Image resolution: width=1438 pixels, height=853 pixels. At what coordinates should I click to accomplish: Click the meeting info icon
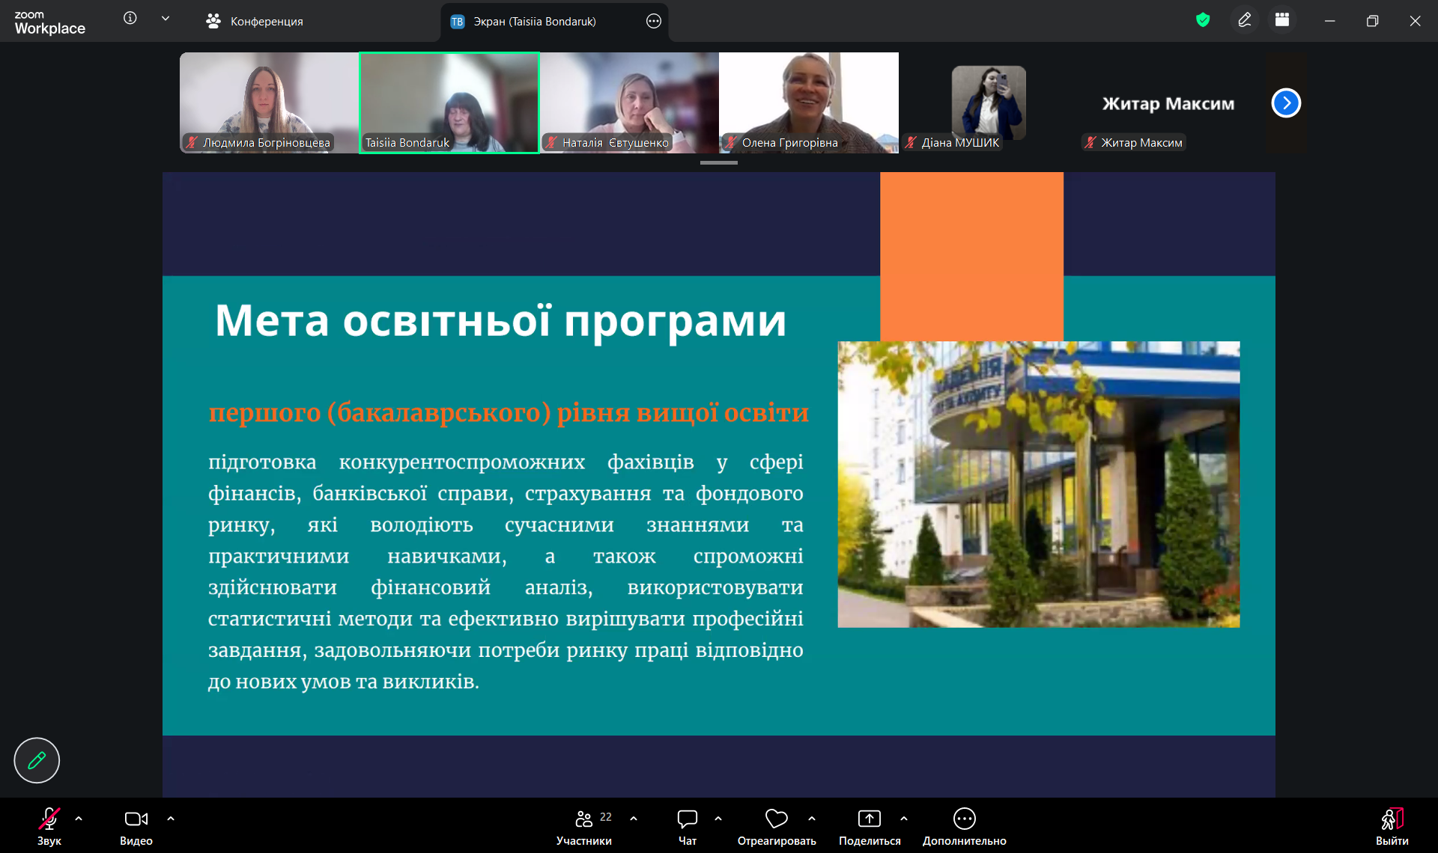(x=130, y=18)
